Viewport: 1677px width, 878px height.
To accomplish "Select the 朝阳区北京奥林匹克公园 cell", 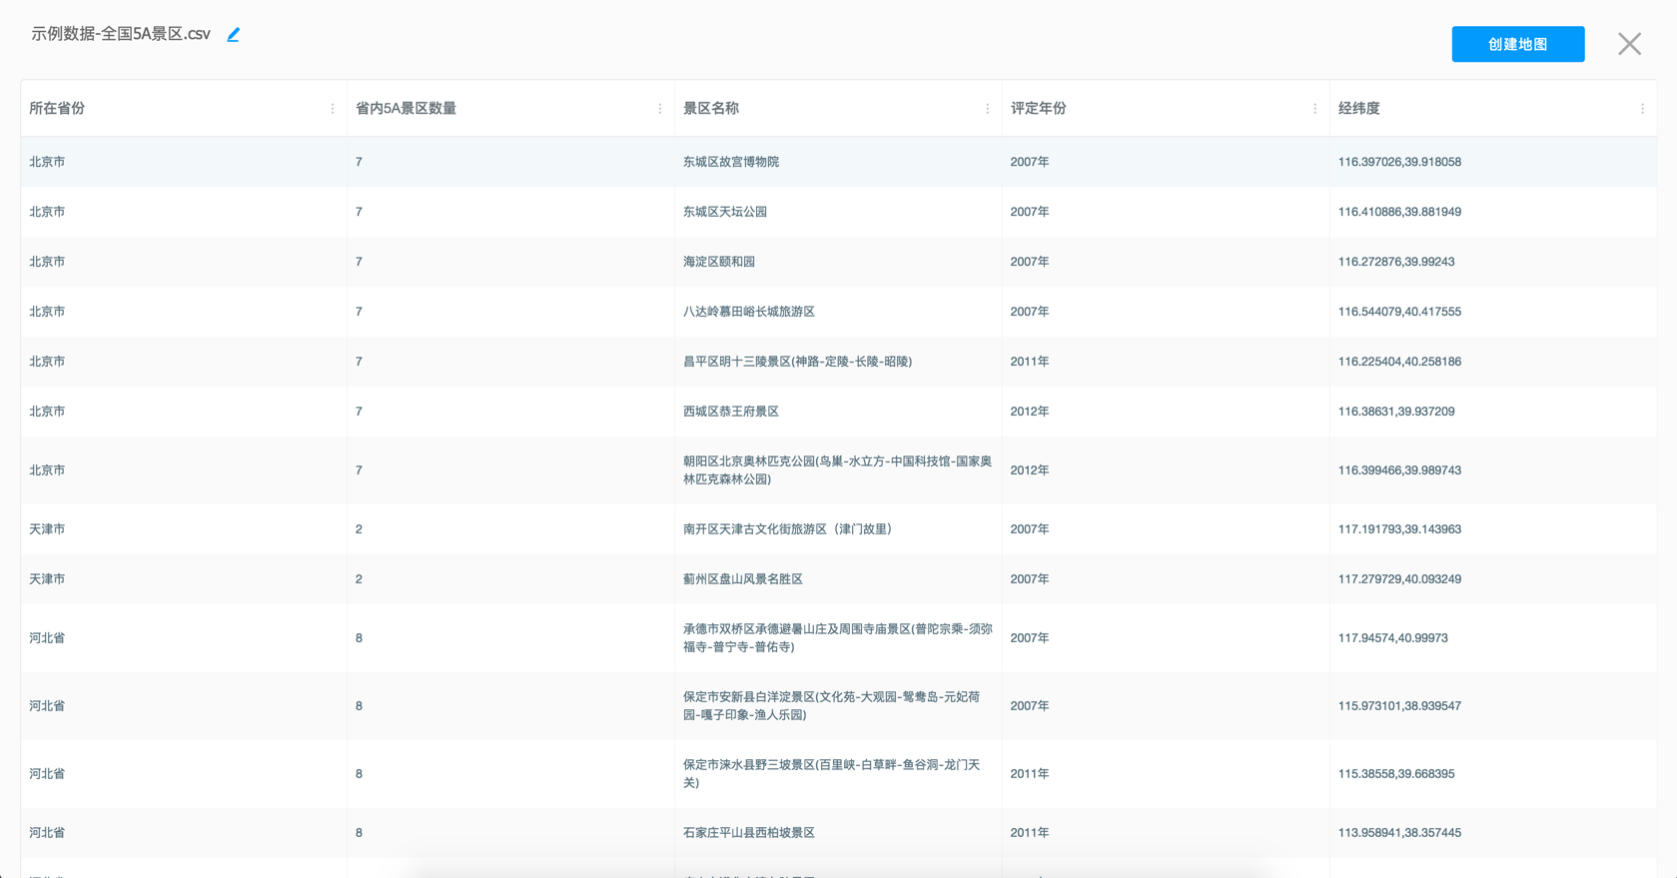I will (x=838, y=470).
